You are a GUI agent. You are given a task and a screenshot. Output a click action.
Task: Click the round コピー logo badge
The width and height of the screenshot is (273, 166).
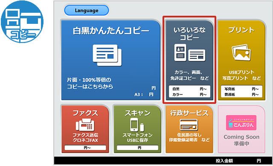22,22
